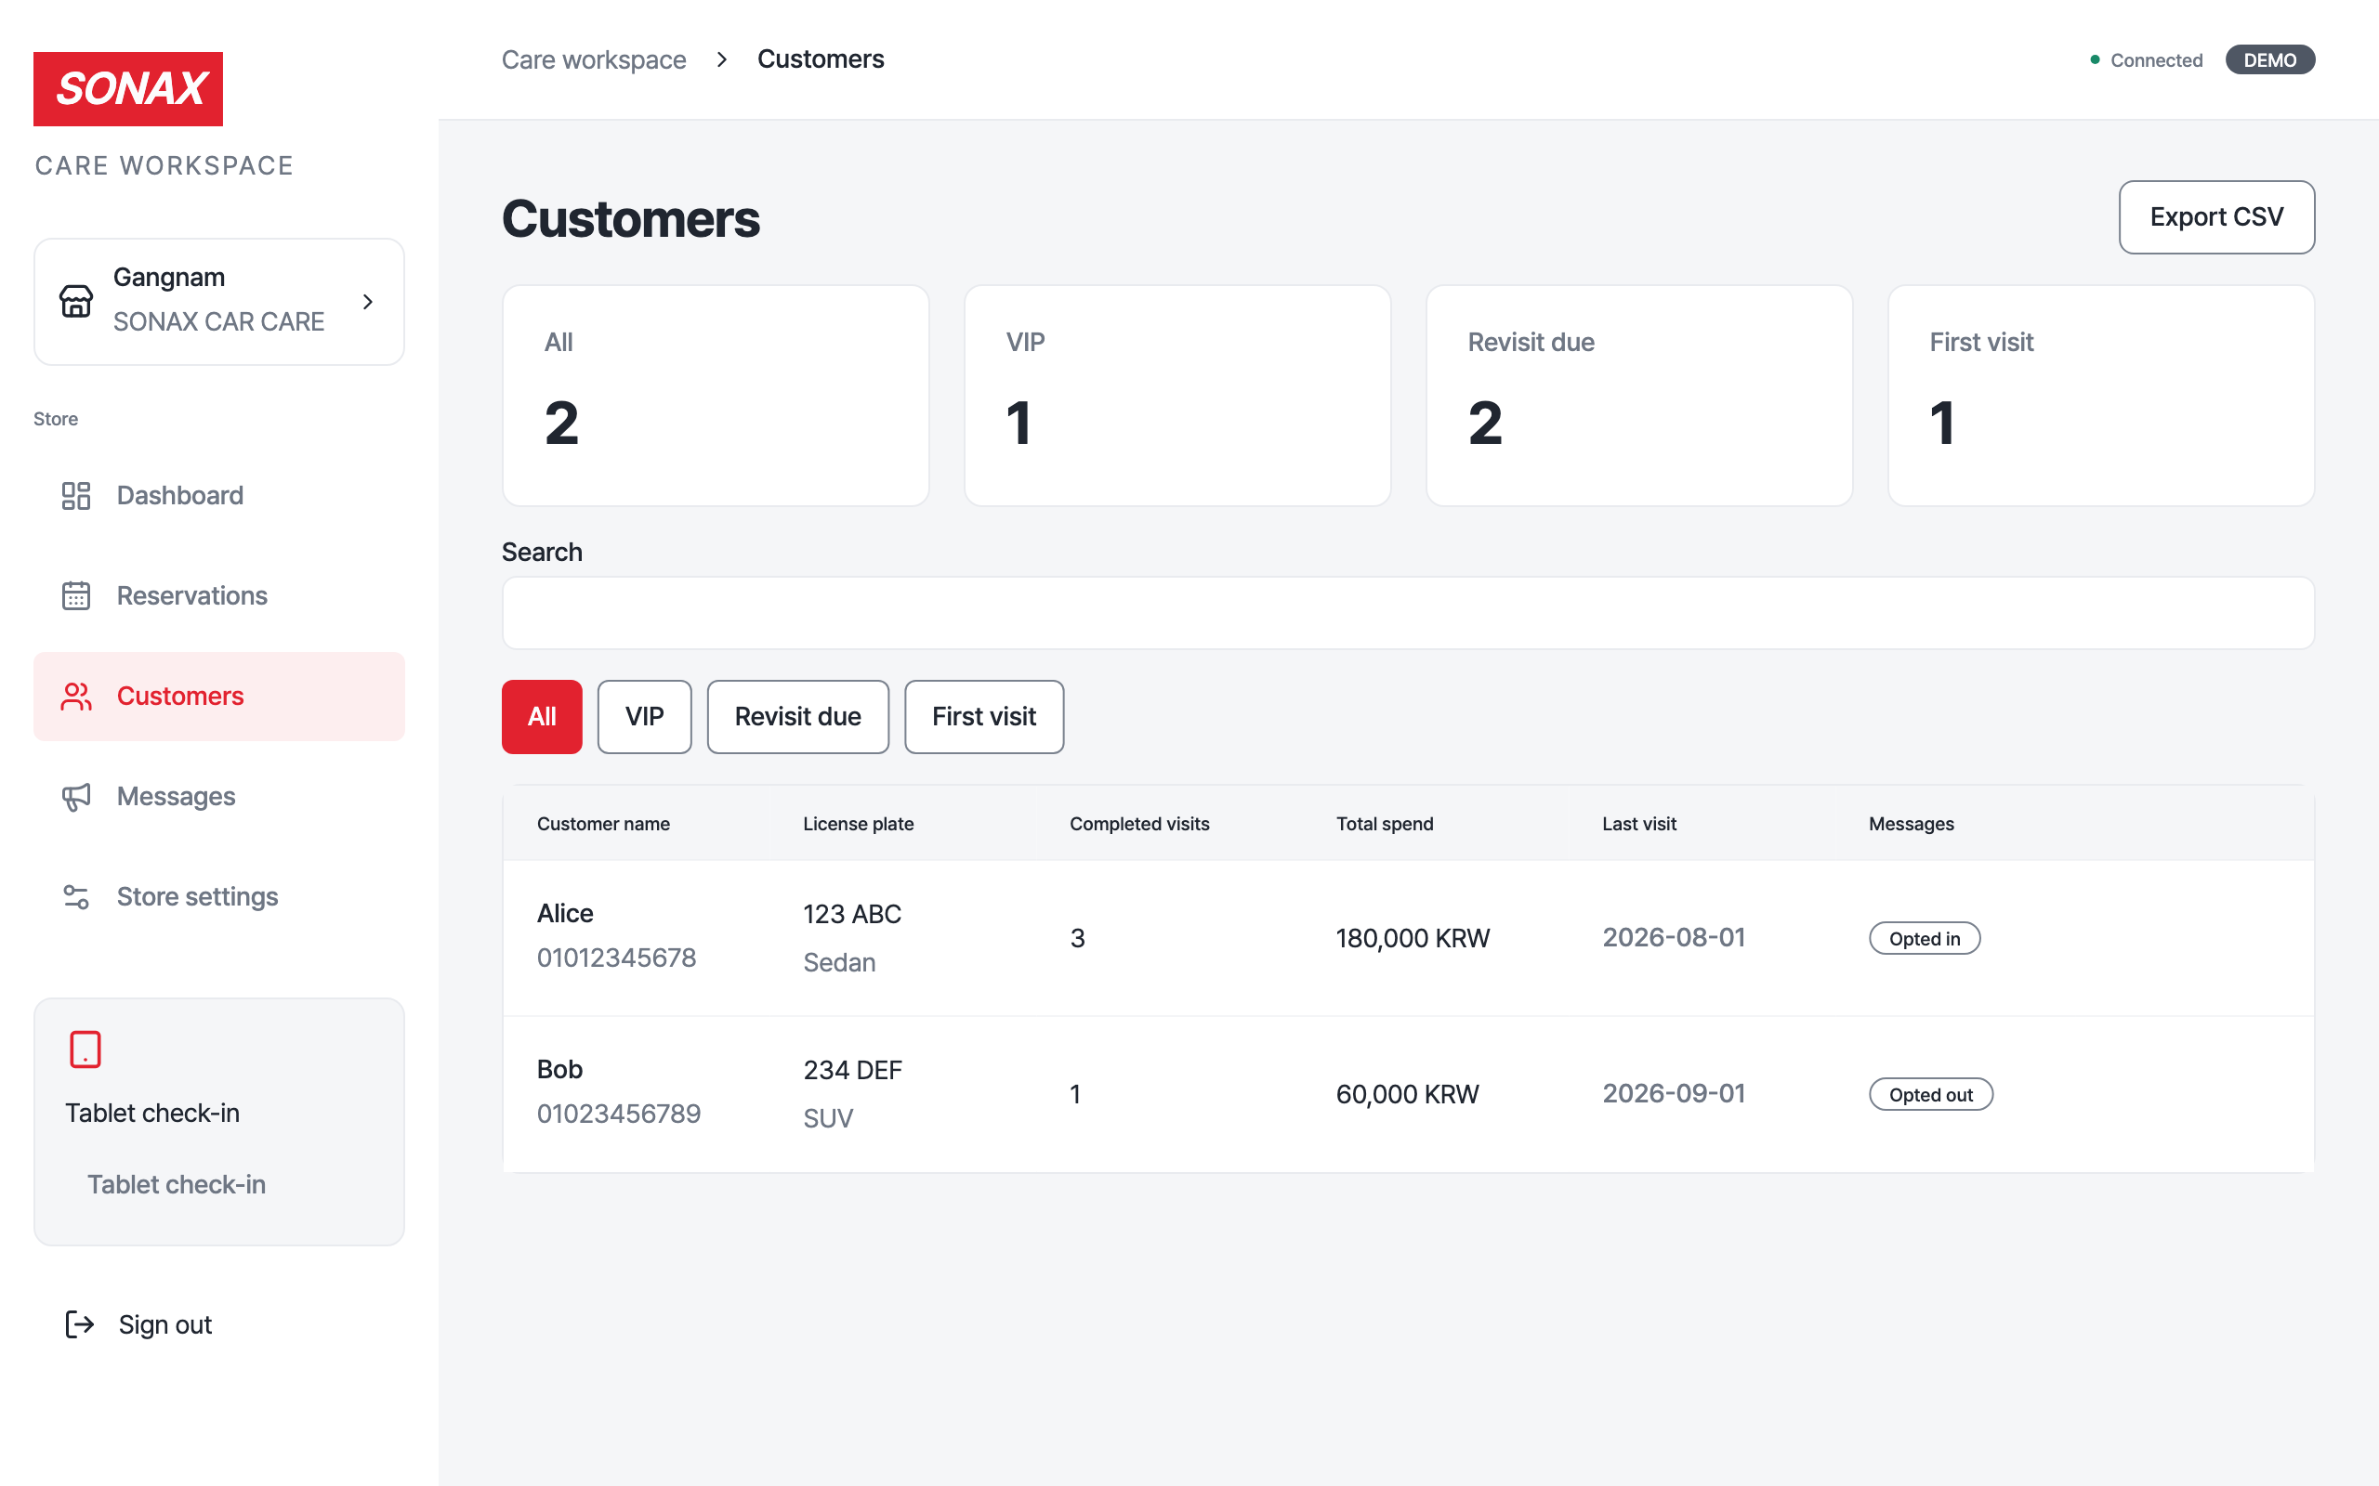Expand the Gangnam store selector chevron
This screenshot has height=1486, width=2379.
tap(368, 302)
